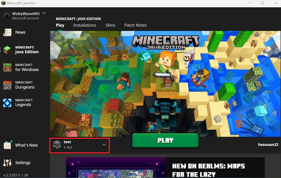
Task: Open the What's New clipboard icon
Action: 7,145
